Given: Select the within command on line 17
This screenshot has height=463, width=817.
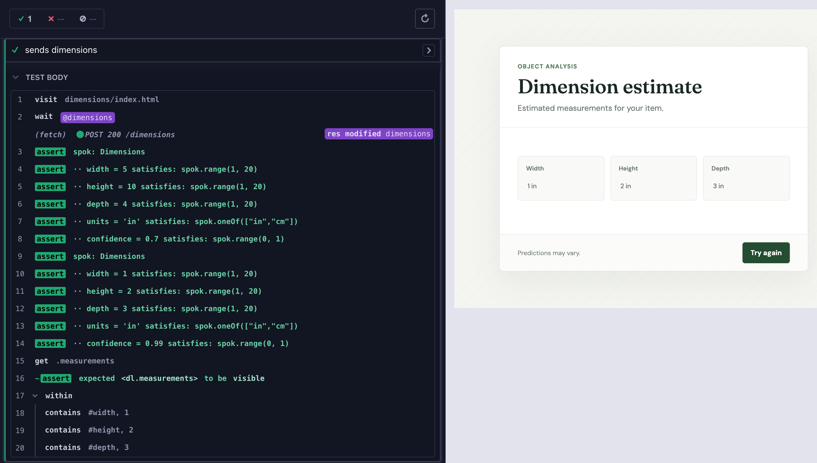Looking at the screenshot, I should click(222, 395).
